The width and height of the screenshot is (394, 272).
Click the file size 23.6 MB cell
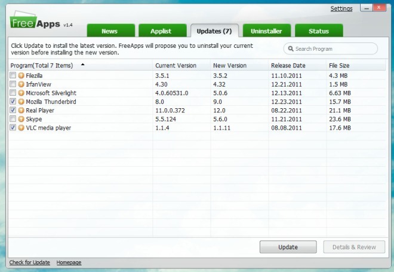[340, 119]
